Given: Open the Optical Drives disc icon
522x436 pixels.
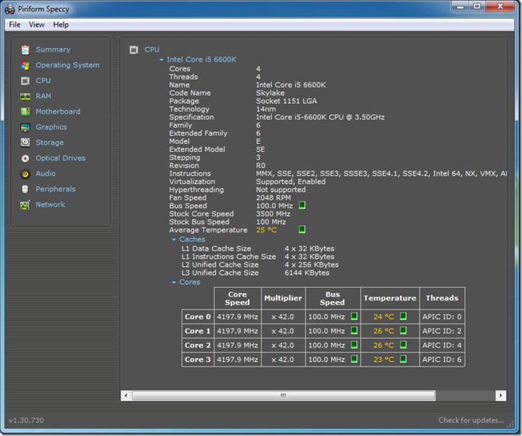Looking at the screenshot, I should 25,158.
